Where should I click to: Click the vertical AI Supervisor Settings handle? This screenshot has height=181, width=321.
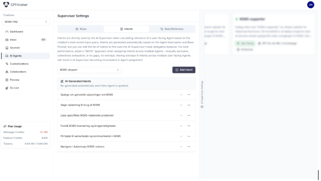tap(202, 94)
